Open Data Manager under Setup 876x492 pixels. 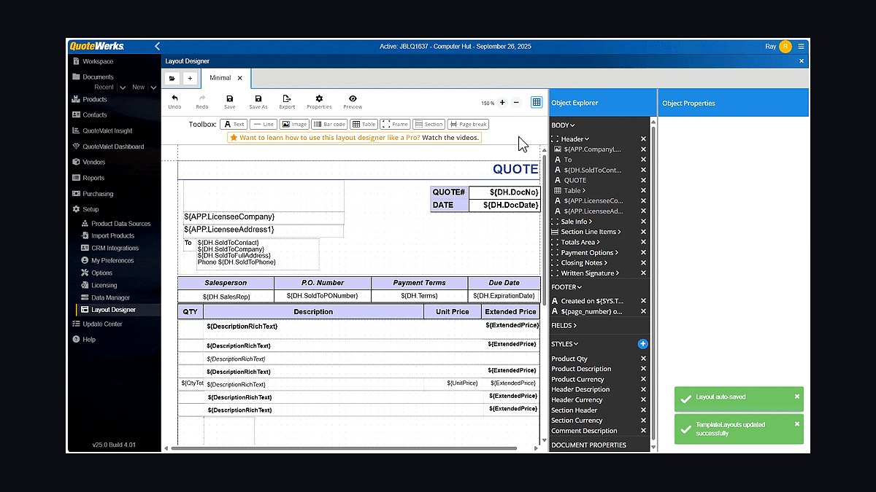pyautogui.click(x=110, y=297)
